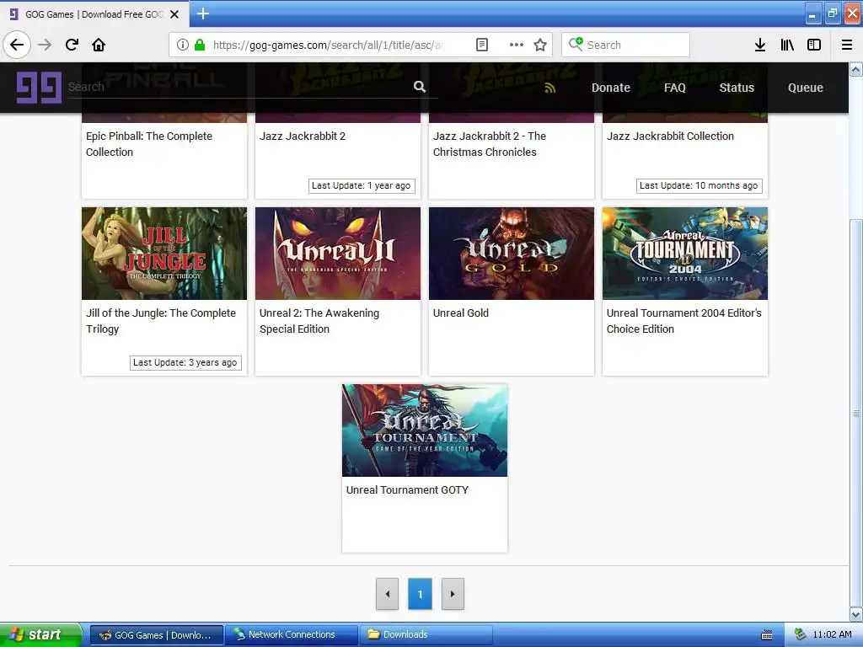Image resolution: width=863 pixels, height=647 pixels.
Task: Click 'Last Update: 3 years ago' label
Action: point(185,362)
